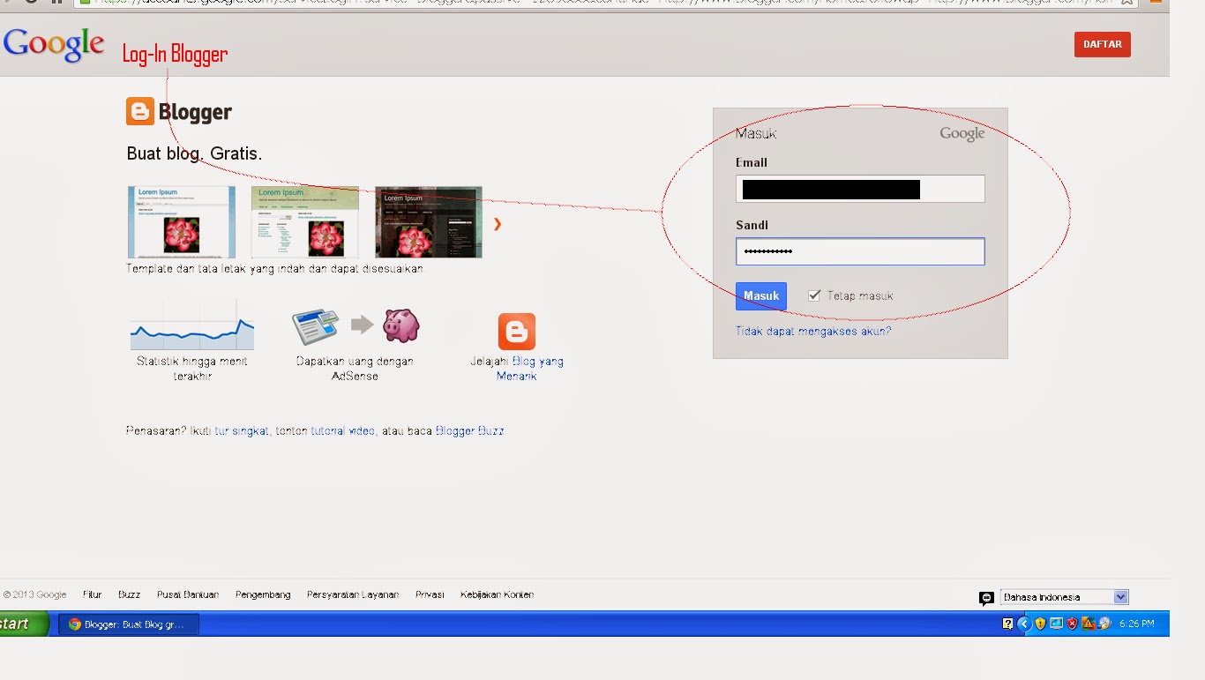Open the Kebijakan Konten footer link
This screenshot has width=1205, height=680.
tap(497, 594)
